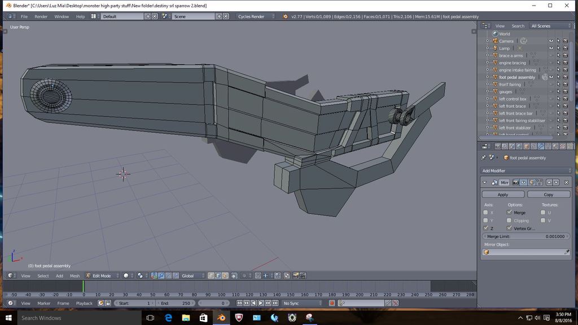
Task: Open the Edit Mode selector dropdown
Action: pos(102,276)
